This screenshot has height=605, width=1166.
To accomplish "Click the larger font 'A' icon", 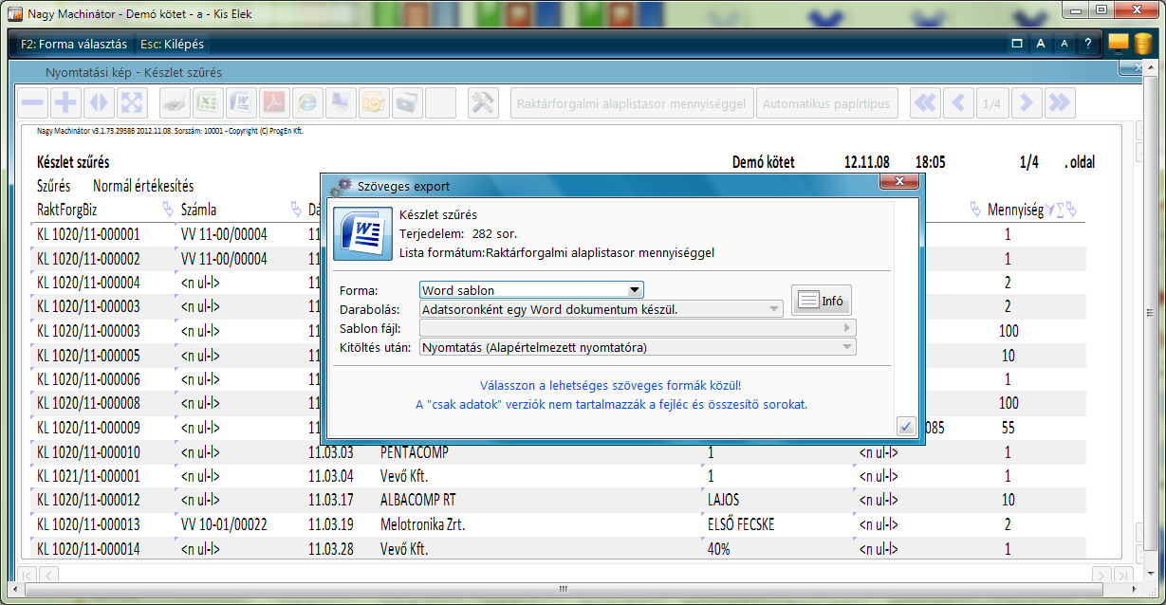I will point(1041,44).
